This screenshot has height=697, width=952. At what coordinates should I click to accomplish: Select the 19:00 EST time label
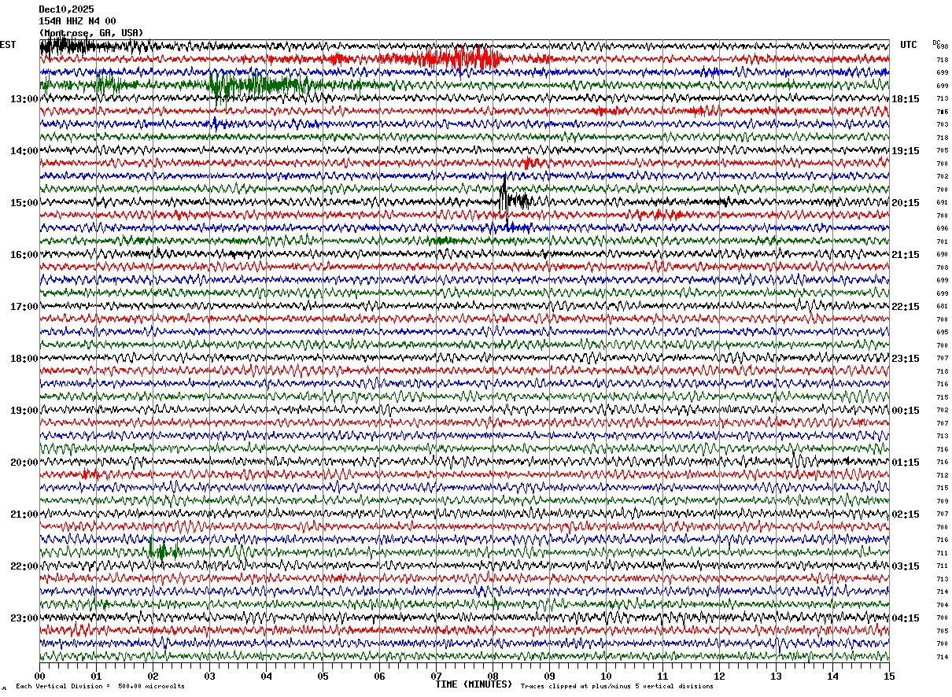24,411
